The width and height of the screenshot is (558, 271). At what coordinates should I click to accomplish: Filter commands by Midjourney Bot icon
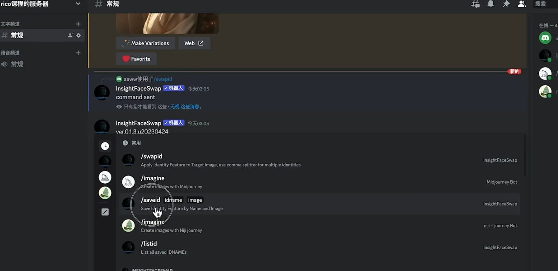[x=105, y=177]
